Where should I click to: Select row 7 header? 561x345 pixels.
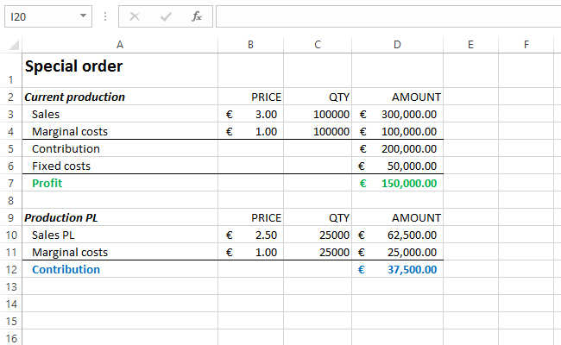point(10,183)
